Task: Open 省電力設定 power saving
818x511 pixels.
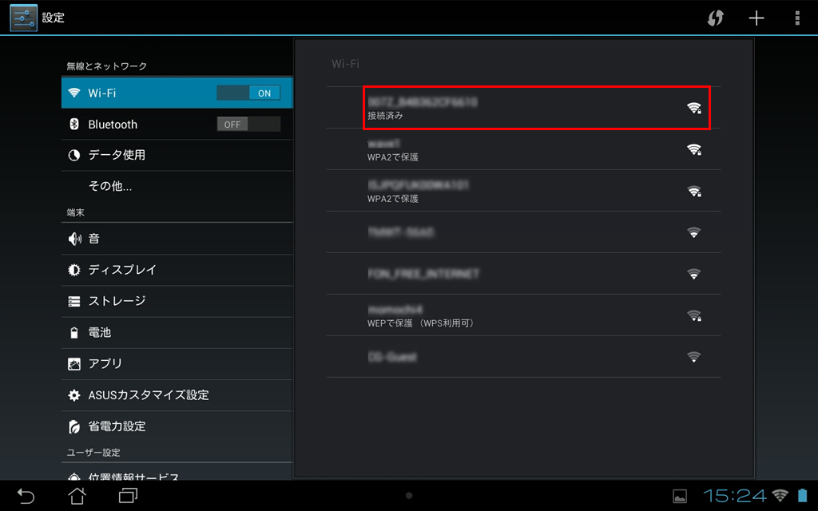Action: pos(177,426)
